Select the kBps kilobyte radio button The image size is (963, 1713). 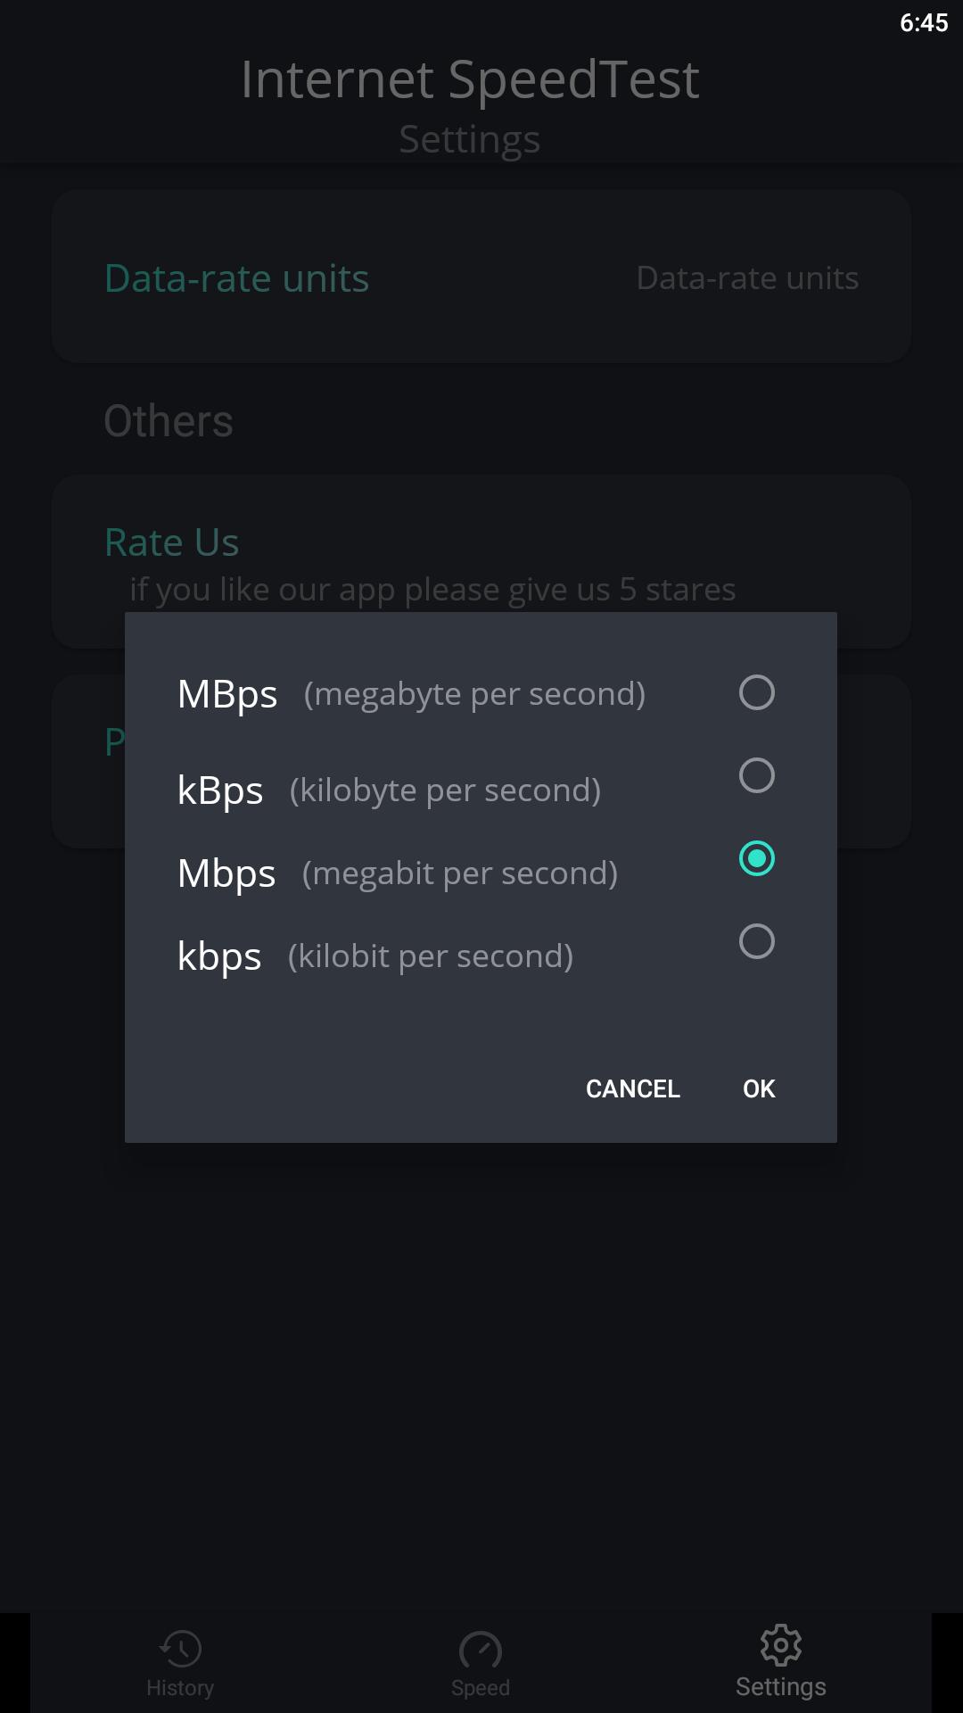pos(756,775)
